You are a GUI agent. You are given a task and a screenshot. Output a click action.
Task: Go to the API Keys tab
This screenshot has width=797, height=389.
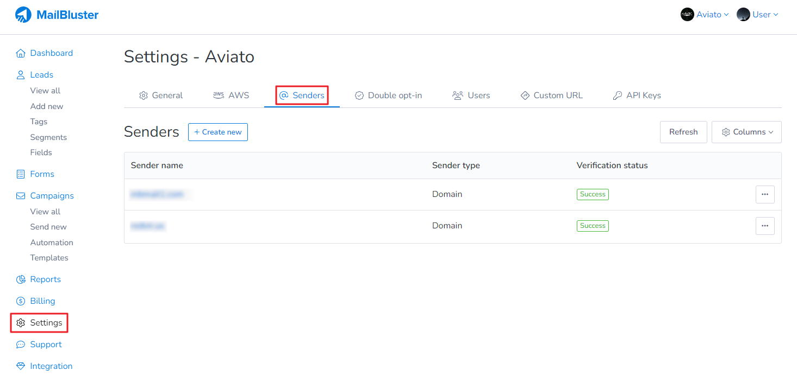pos(637,95)
